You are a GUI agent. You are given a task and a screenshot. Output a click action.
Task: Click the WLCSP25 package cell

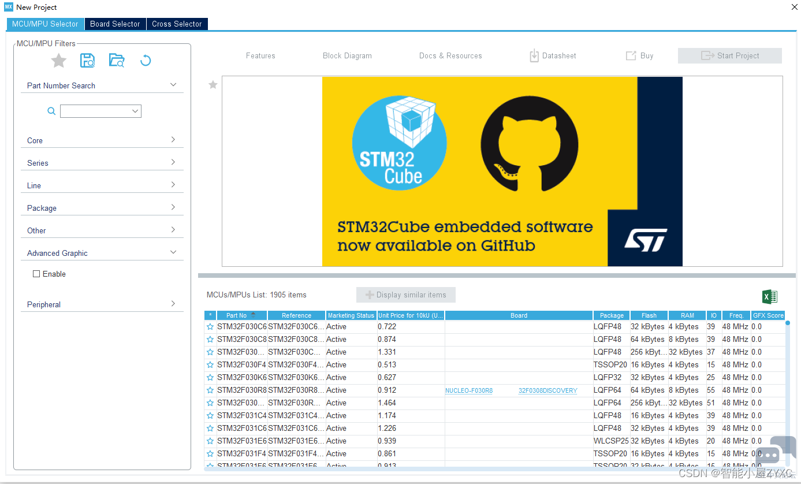[x=612, y=441]
